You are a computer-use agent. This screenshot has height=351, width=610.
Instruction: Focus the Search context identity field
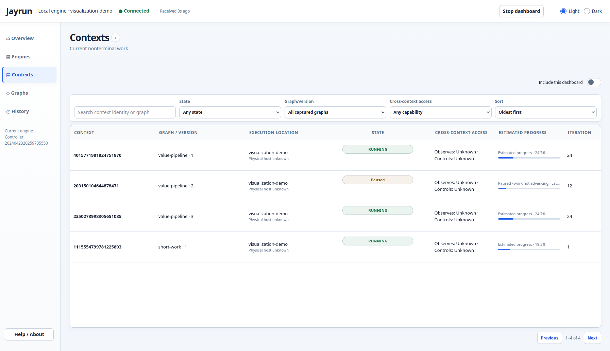click(x=125, y=112)
